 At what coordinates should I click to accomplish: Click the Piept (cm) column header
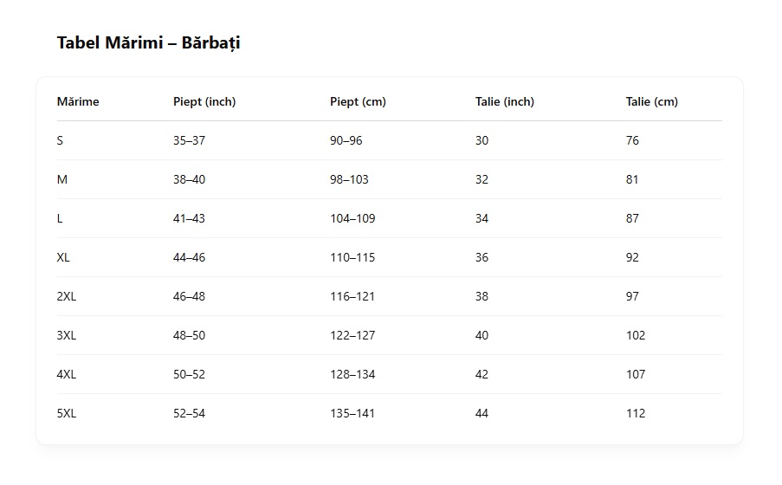[x=358, y=102]
